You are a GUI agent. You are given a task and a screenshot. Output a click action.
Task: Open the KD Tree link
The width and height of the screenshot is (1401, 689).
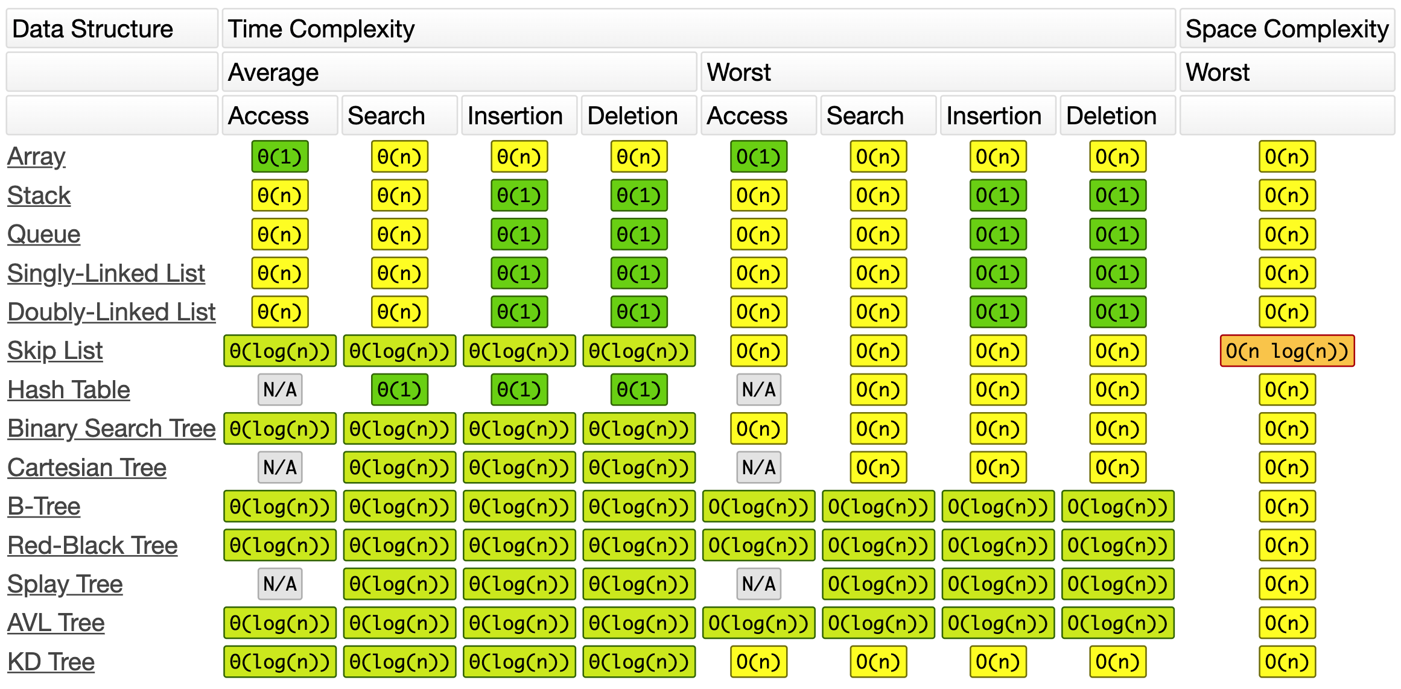tap(51, 662)
